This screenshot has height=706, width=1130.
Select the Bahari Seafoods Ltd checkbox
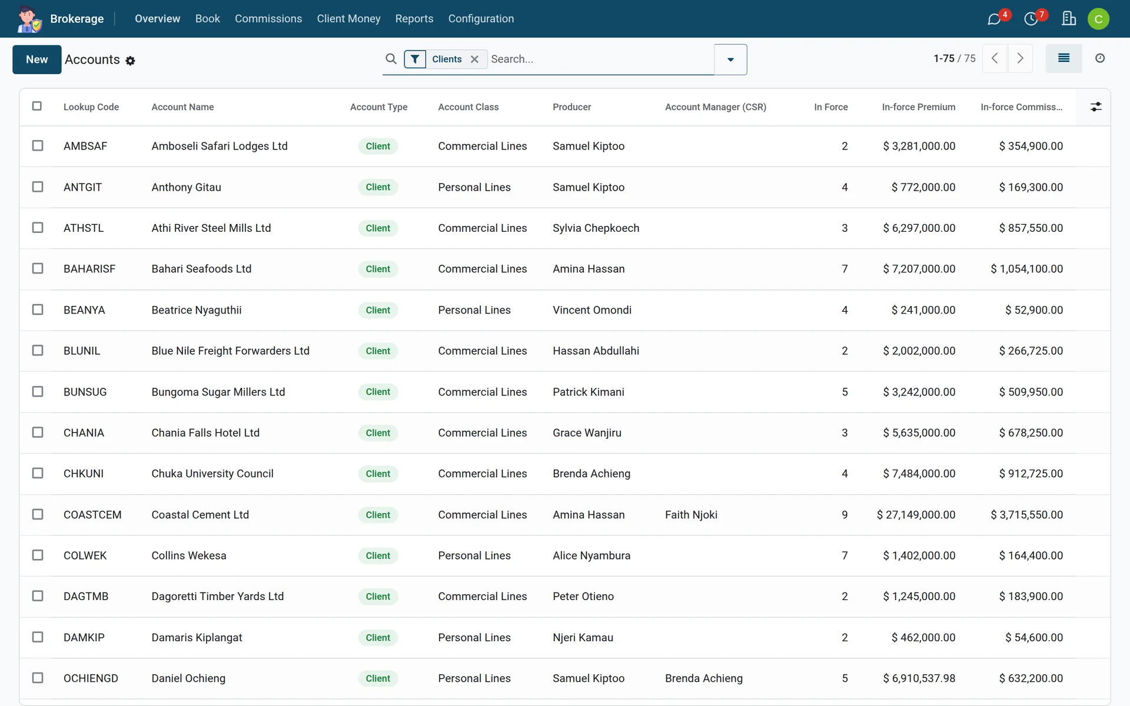pyautogui.click(x=38, y=268)
